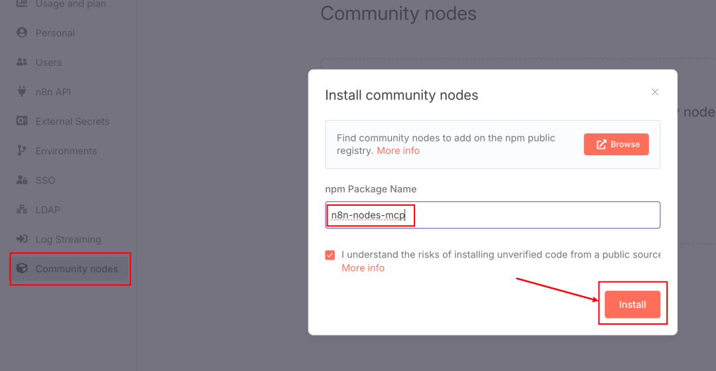
Task: Click the Environments branch icon
Action: tap(21, 150)
